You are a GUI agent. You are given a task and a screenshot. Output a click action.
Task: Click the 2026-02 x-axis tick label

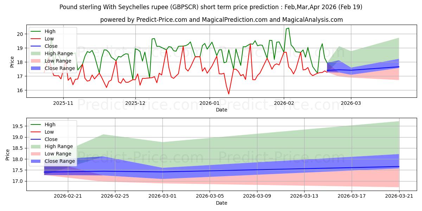(x=284, y=103)
